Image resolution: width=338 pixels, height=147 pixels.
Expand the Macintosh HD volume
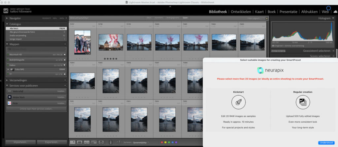tap(64, 55)
